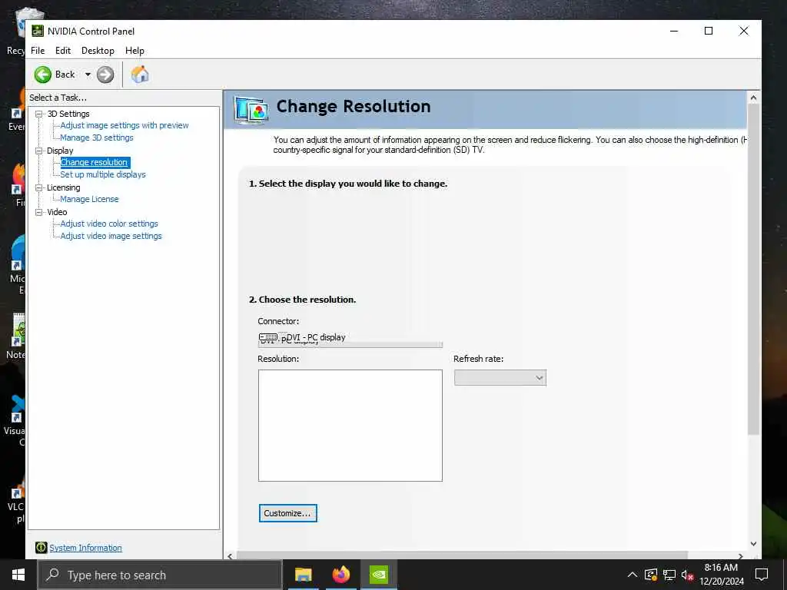This screenshot has height=590, width=787.
Task: Open the Refresh rate dropdown
Action: [x=500, y=378]
